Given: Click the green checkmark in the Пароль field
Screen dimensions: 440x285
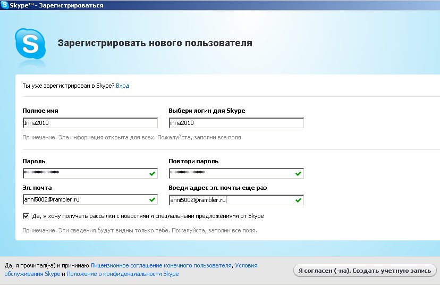Looking at the screenshot, I should (153, 173).
